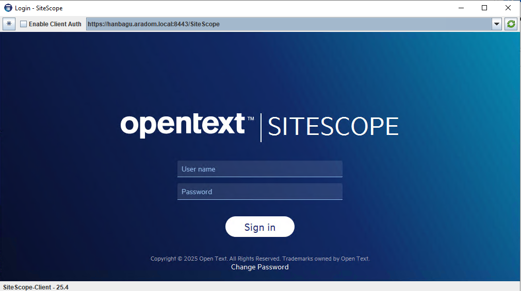This screenshot has width=521, height=291.
Task: Click the green refresh icon
Action: tap(511, 24)
